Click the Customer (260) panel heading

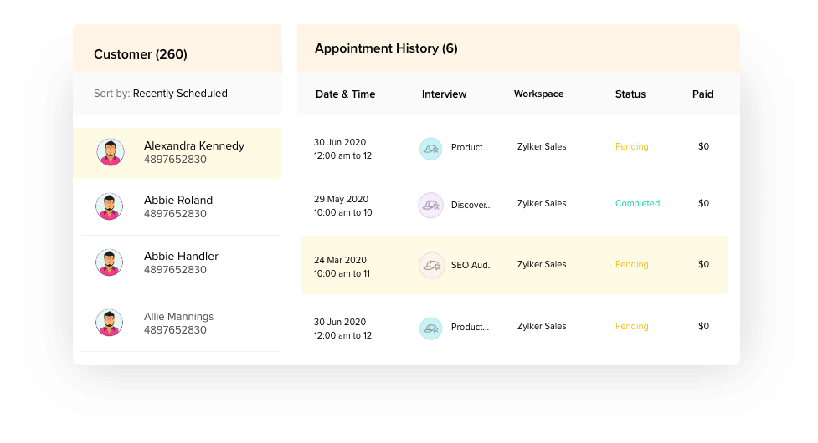click(141, 54)
